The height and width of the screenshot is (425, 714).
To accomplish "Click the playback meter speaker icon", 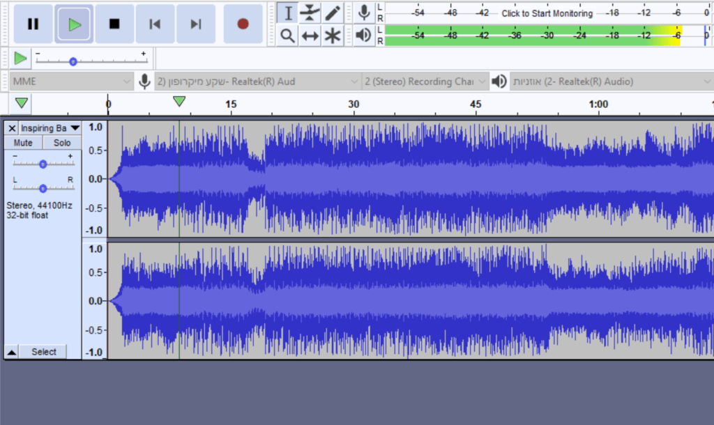I will pyautogui.click(x=364, y=35).
